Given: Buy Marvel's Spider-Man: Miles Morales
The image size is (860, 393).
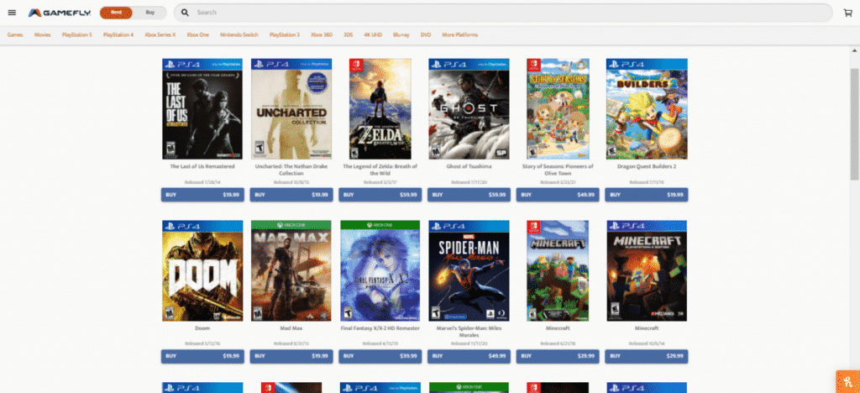Looking at the screenshot, I should pos(469,356).
